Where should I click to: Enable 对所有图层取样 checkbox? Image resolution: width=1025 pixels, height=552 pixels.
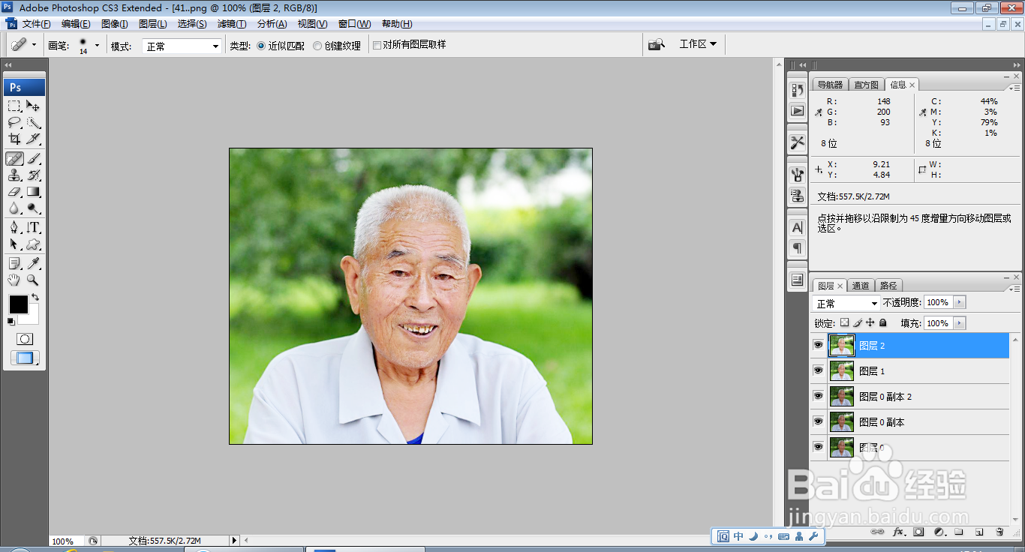tap(377, 45)
